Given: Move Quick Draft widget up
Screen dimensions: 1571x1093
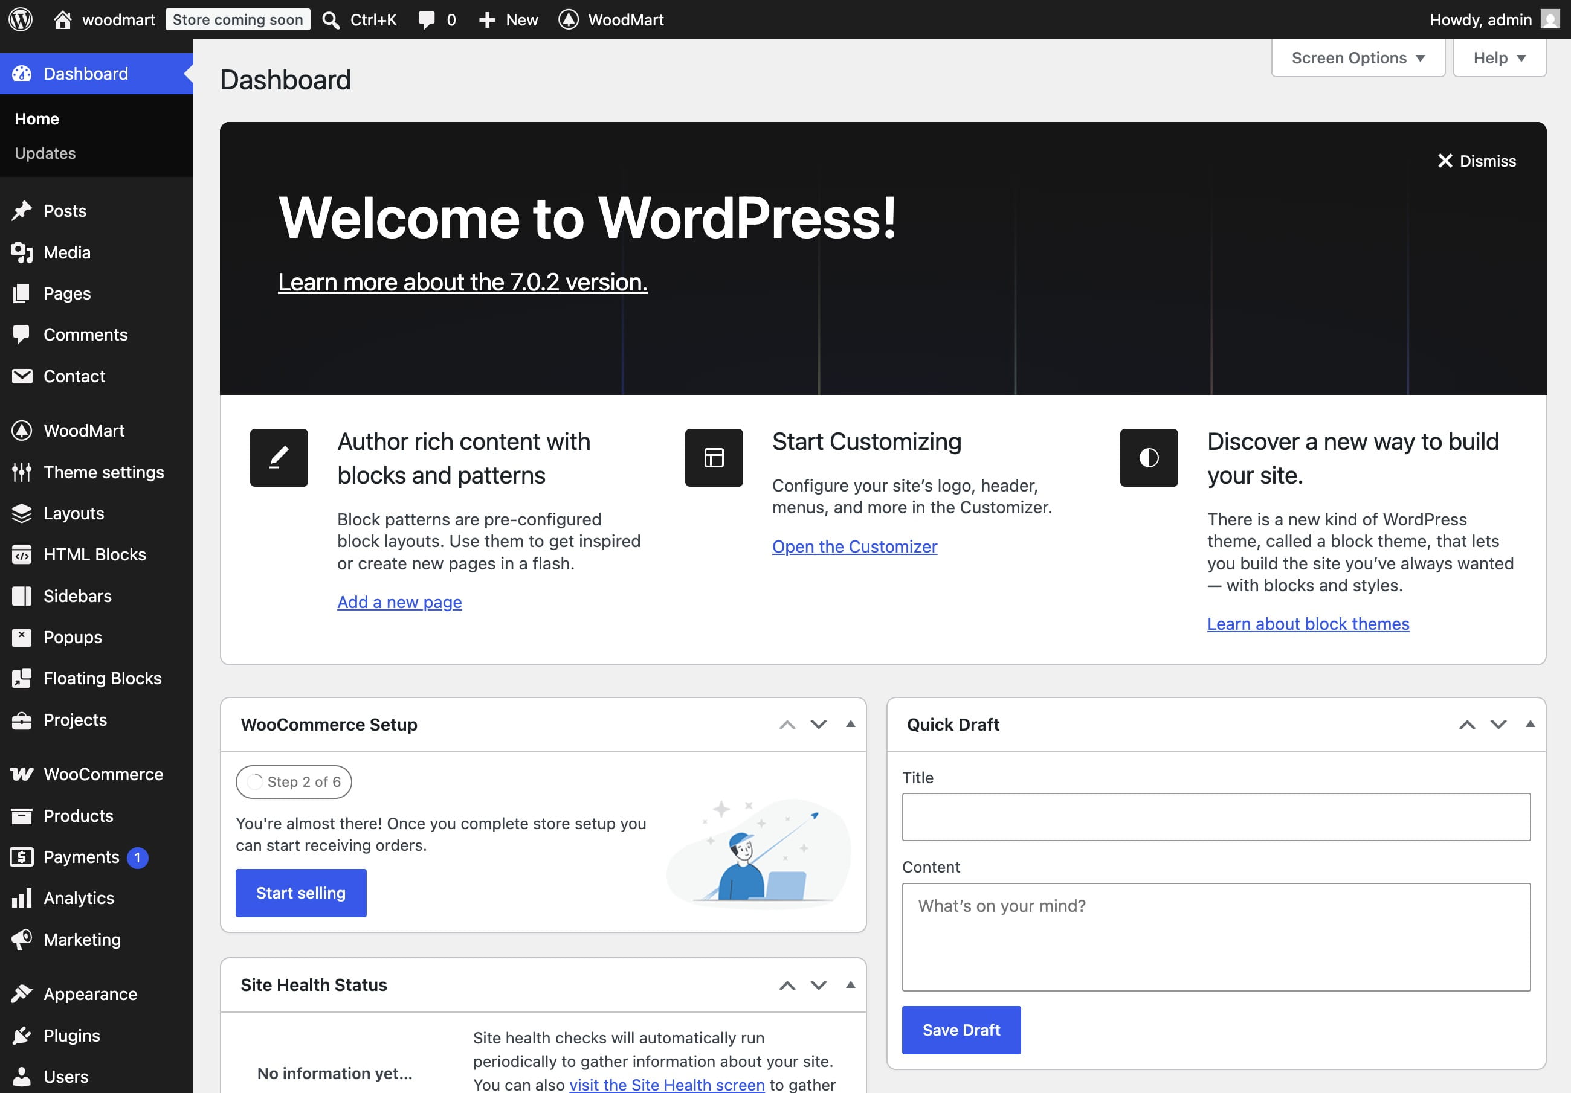Looking at the screenshot, I should pos(1467,725).
